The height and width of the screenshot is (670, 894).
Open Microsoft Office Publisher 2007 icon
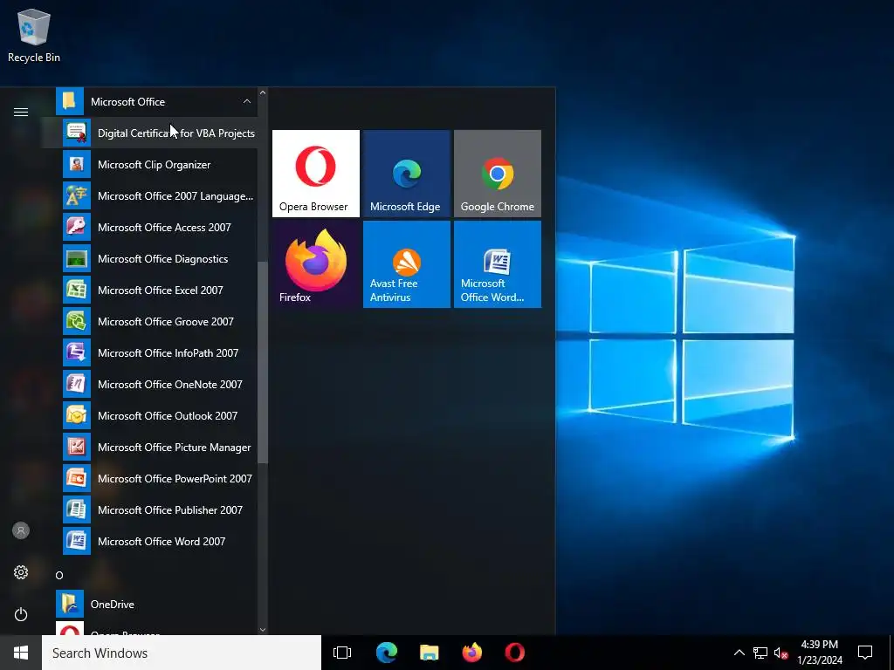coord(77,509)
